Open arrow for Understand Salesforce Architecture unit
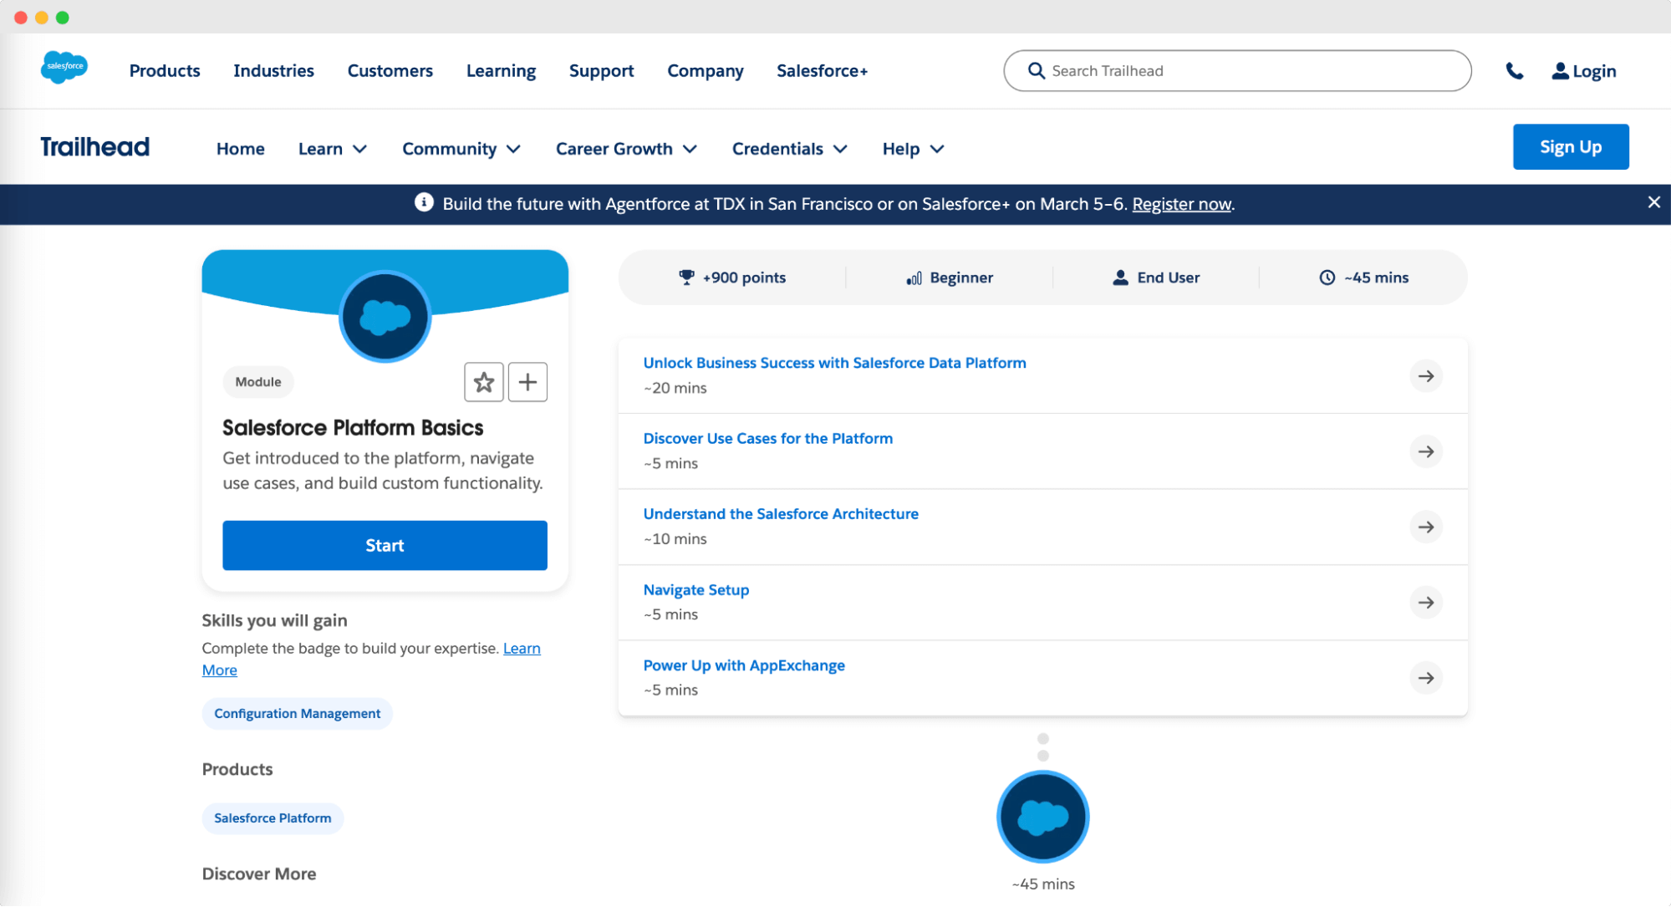 (1426, 527)
